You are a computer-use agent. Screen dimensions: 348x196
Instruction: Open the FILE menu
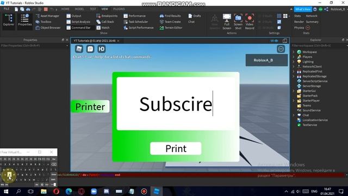(x=7, y=9)
